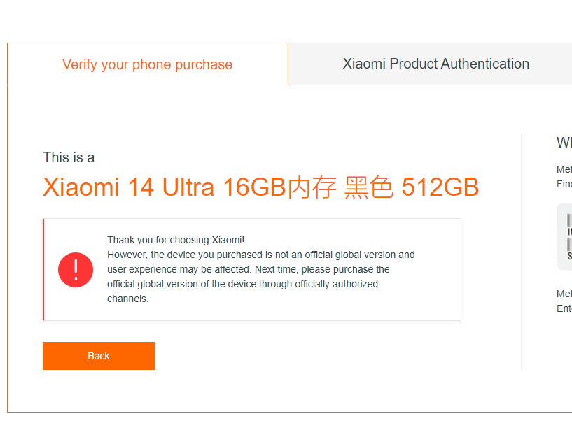Click the vertical divider beside the right panel
Screen dimensions: 572x430
coord(522,252)
